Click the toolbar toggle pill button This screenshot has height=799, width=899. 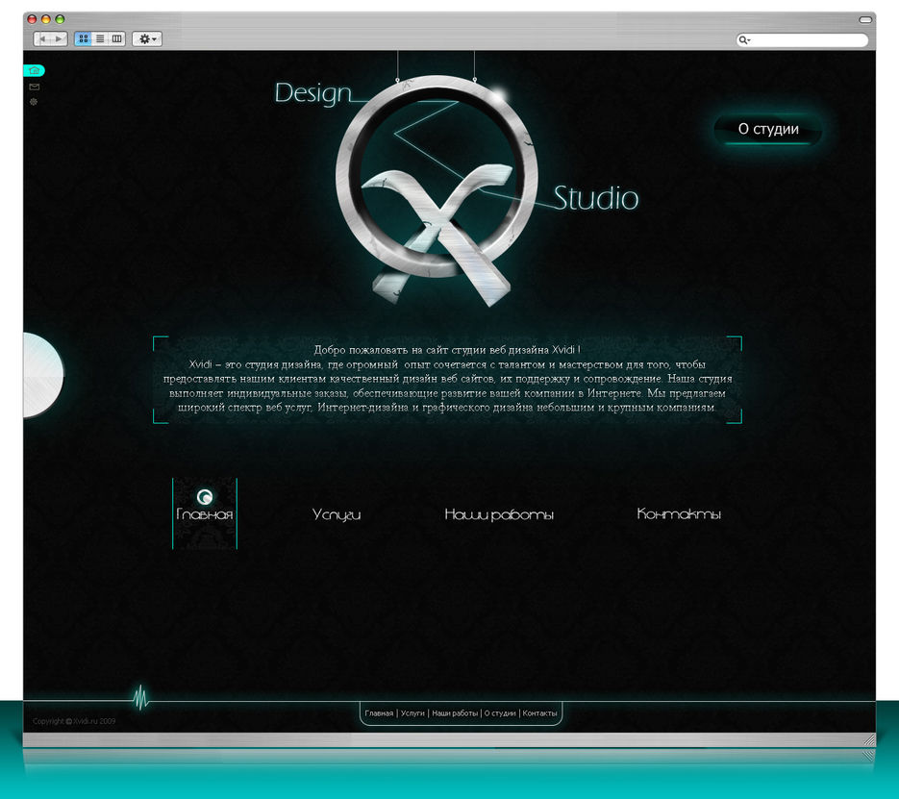pos(865,19)
